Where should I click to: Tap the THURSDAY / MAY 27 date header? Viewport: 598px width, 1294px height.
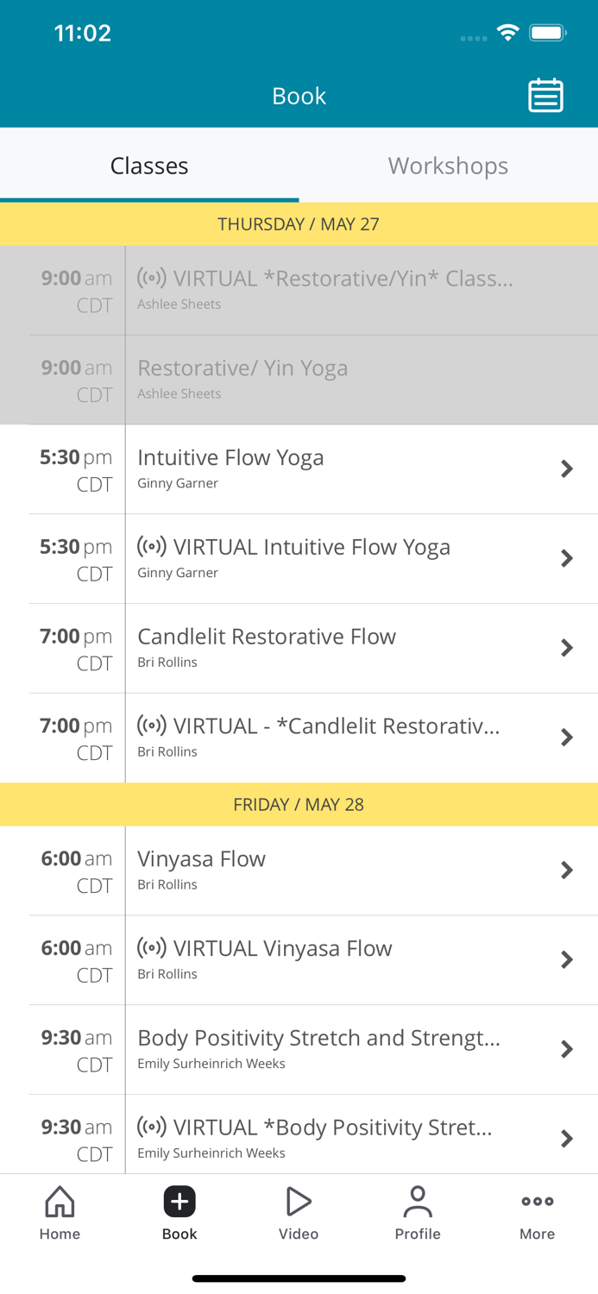tap(299, 223)
